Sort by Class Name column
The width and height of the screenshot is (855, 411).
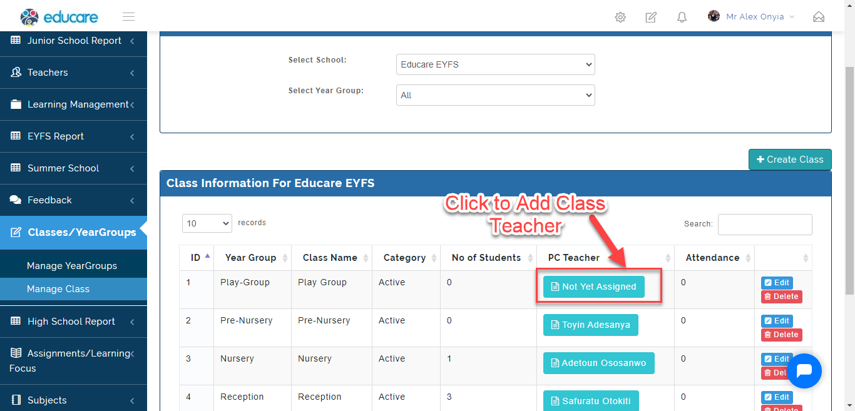(x=332, y=258)
